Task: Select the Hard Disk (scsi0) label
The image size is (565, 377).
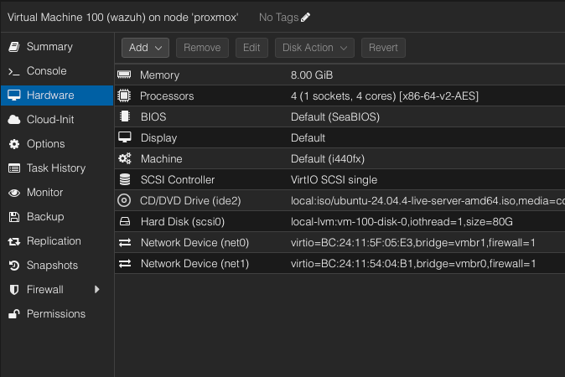Action: [183, 221]
